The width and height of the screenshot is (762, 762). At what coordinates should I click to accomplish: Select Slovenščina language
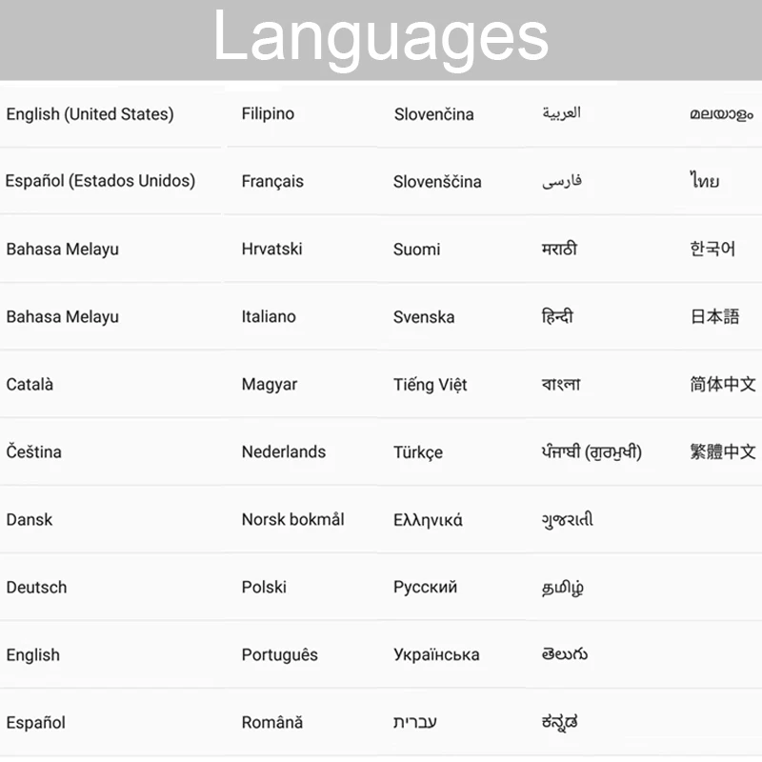coord(437,181)
